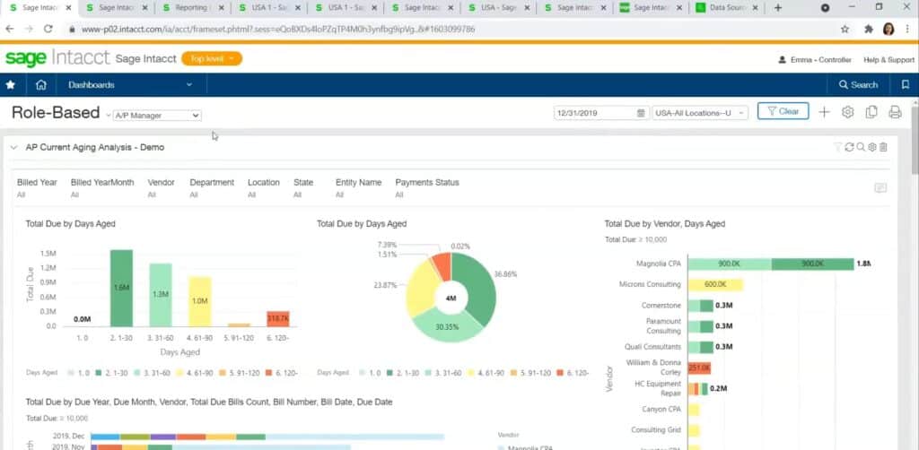Switch to the Reporting browser tab

coord(192,8)
